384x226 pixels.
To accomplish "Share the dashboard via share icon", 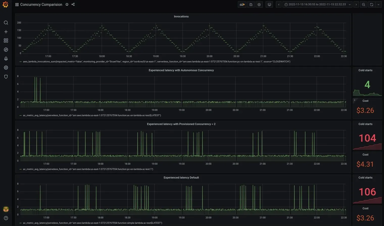I will coord(73,5).
